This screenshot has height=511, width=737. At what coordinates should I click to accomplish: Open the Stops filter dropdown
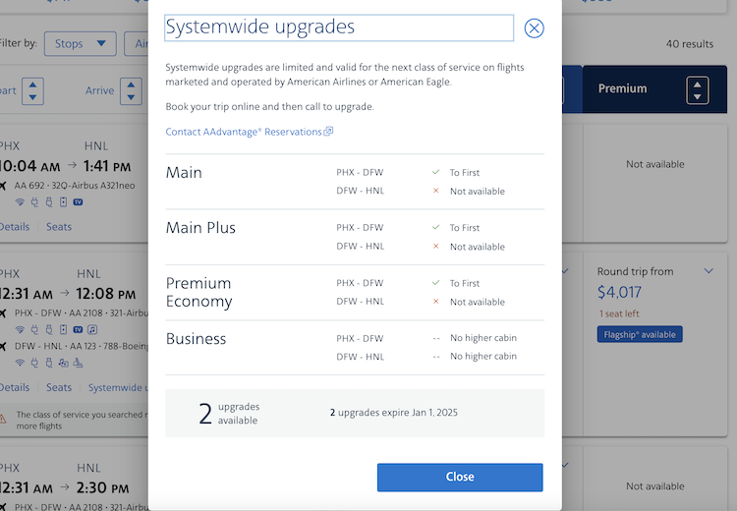pyautogui.click(x=81, y=43)
